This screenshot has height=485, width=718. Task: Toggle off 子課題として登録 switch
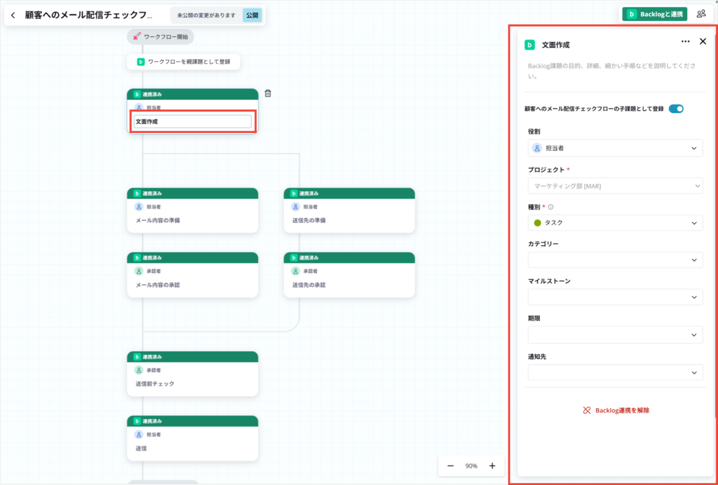tap(676, 108)
